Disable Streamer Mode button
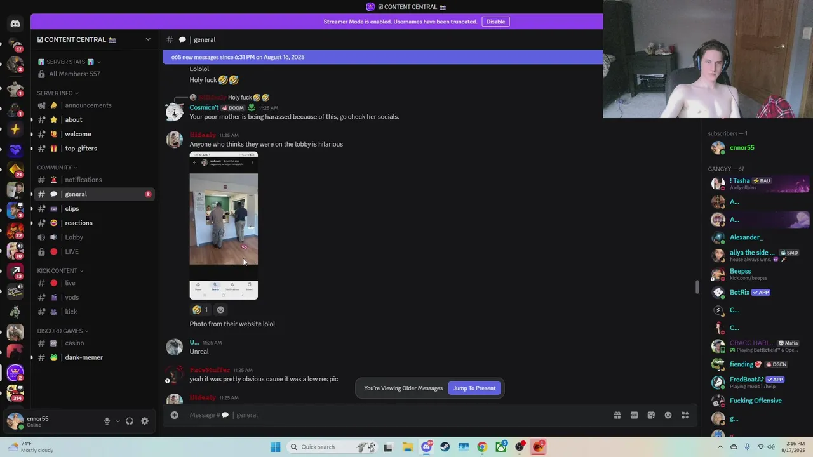The height and width of the screenshot is (457, 813). [x=495, y=22]
